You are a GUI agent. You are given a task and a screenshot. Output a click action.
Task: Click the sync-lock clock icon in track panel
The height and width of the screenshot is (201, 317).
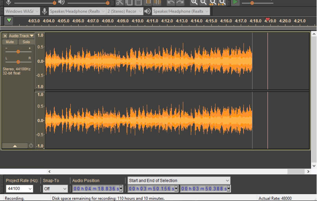(x=31, y=146)
